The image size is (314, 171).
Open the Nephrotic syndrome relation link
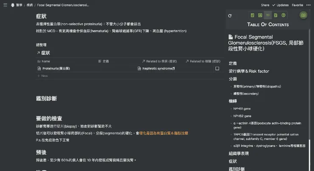[158, 69]
